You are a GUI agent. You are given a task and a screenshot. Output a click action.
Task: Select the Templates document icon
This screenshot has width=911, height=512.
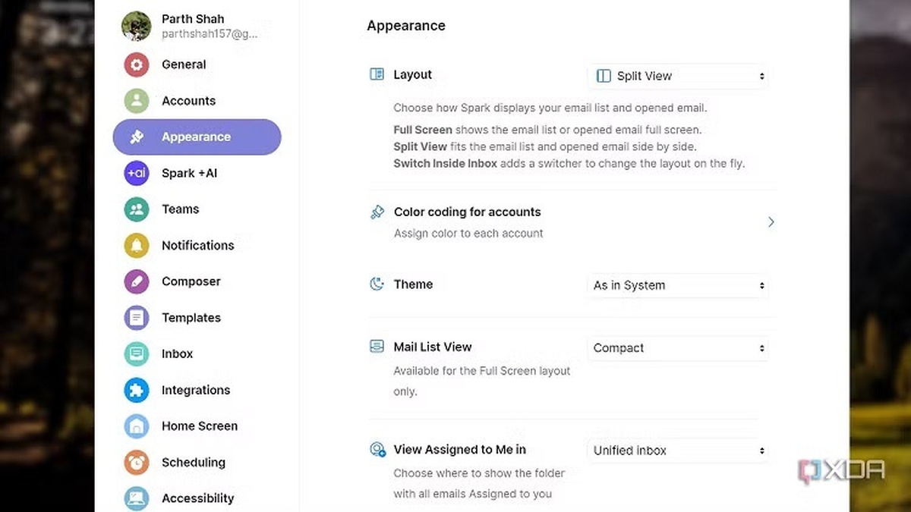click(x=137, y=318)
